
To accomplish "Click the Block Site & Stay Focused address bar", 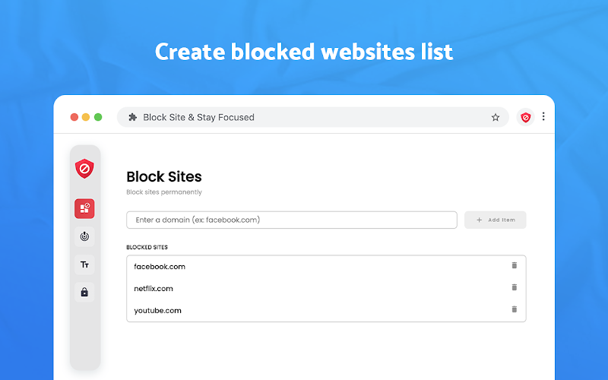I will [312, 117].
